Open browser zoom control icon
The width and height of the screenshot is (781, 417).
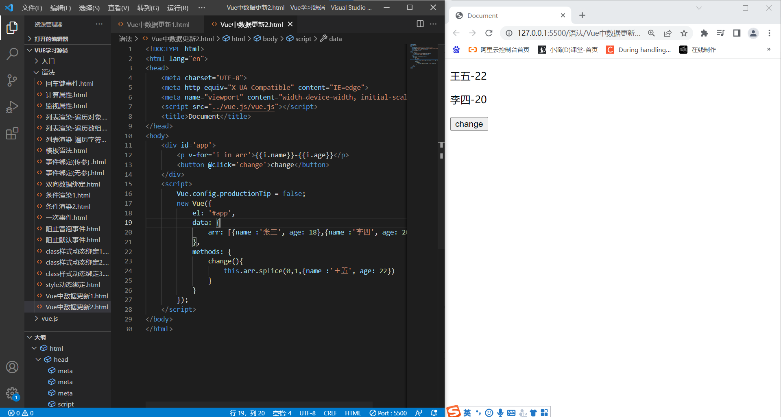click(x=652, y=33)
